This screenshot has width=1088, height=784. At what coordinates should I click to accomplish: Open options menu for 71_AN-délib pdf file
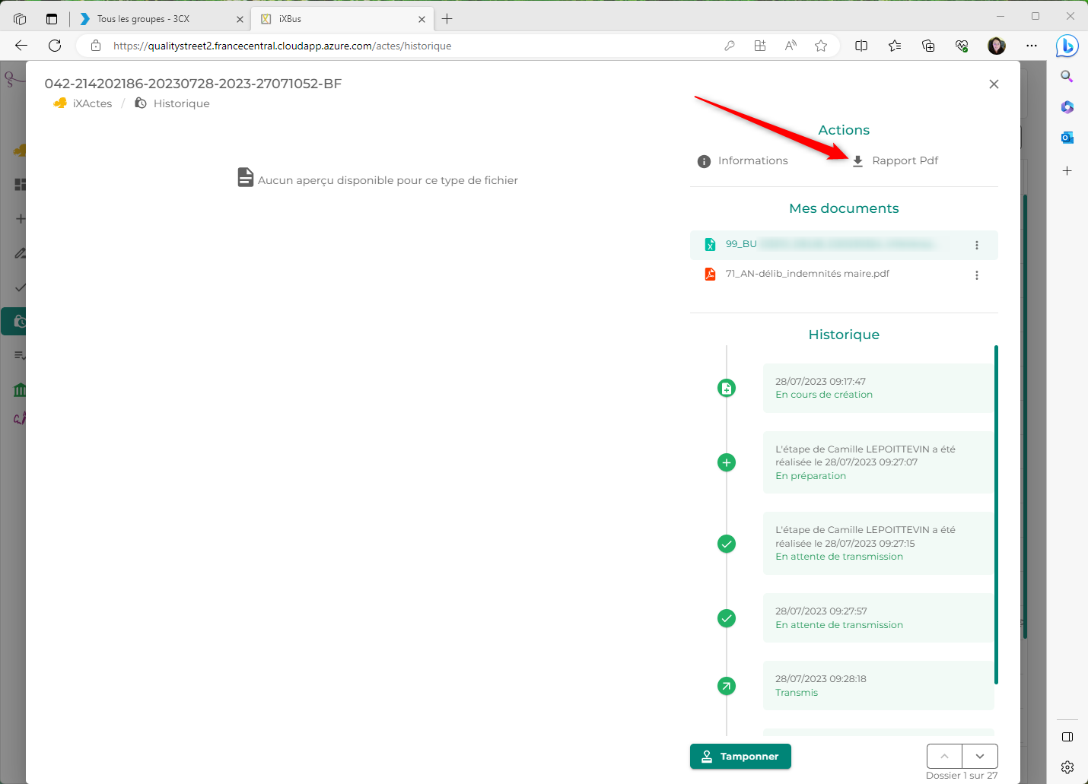point(977,275)
